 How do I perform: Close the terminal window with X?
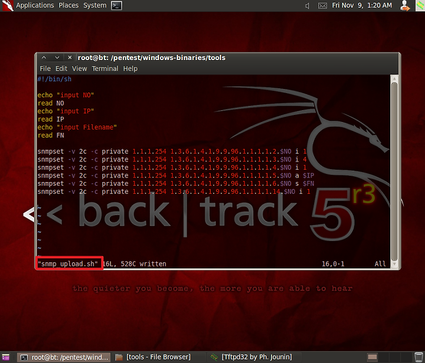(70, 58)
